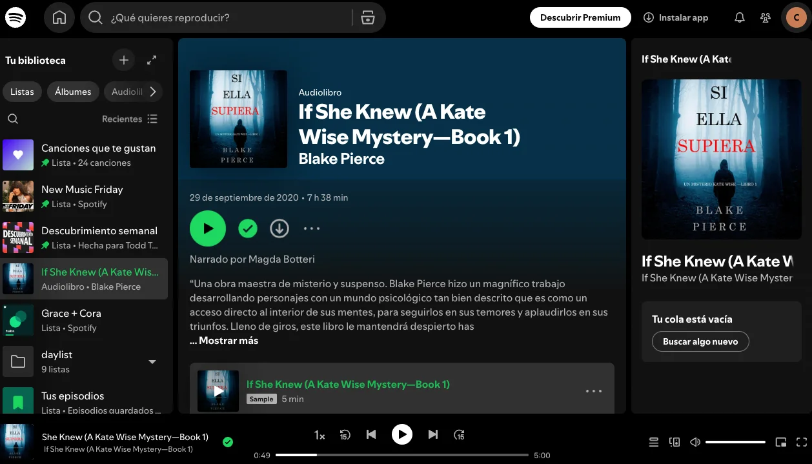Open the miniplayer icon
This screenshot has width=812, height=464.
(781, 442)
